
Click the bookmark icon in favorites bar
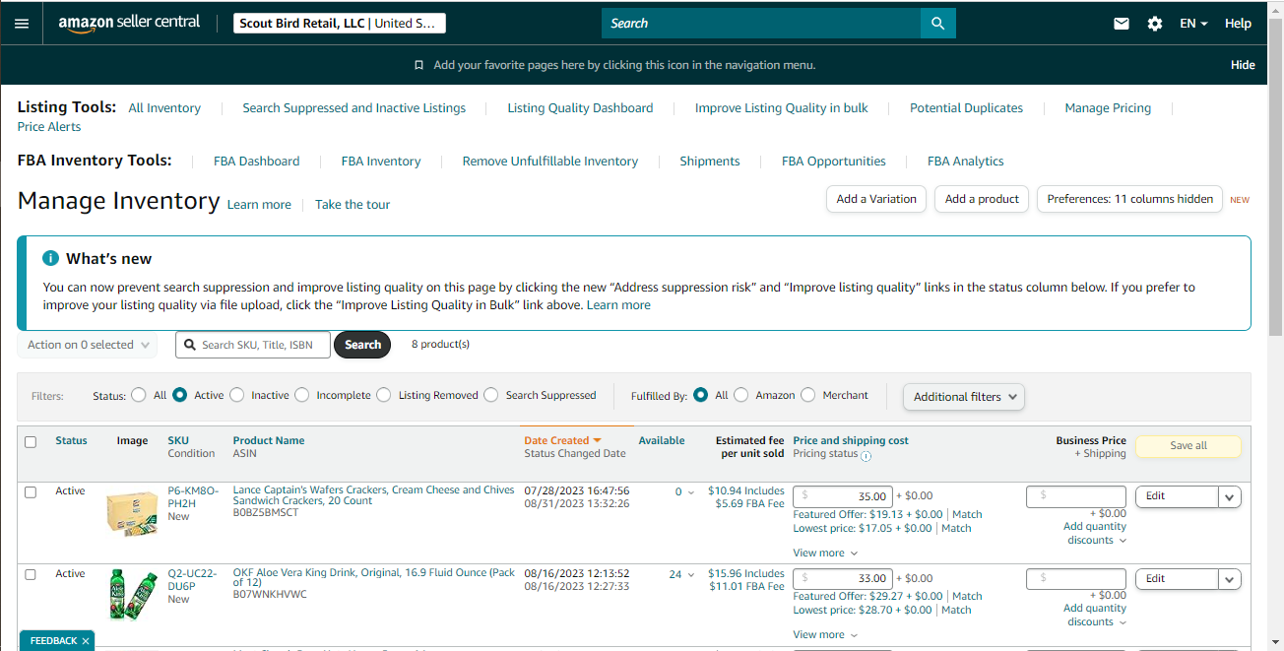[x=418, y=65]
